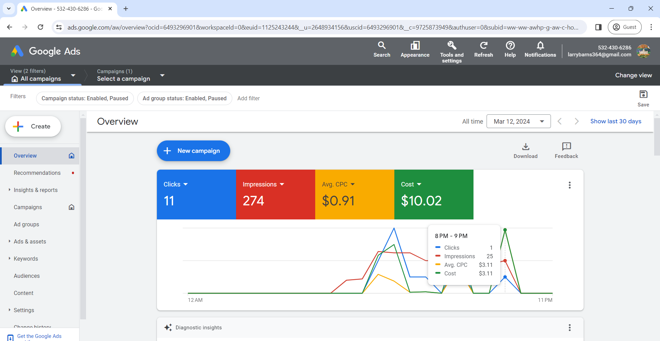Open Recommendations in the sidebar
Image resolution: width=660 pixels, height=341 pixels.
point(37,173)
